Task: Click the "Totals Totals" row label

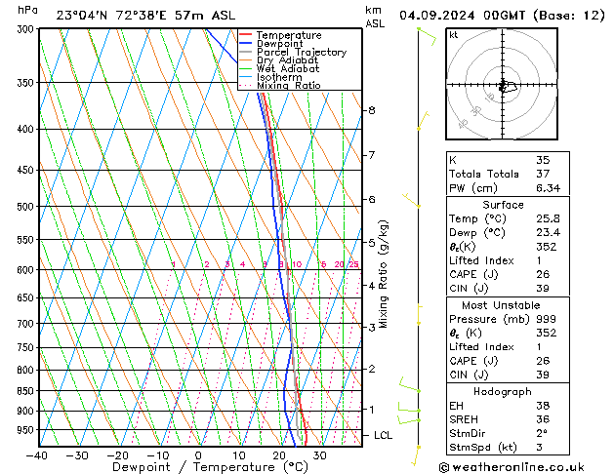Action: 484,174
